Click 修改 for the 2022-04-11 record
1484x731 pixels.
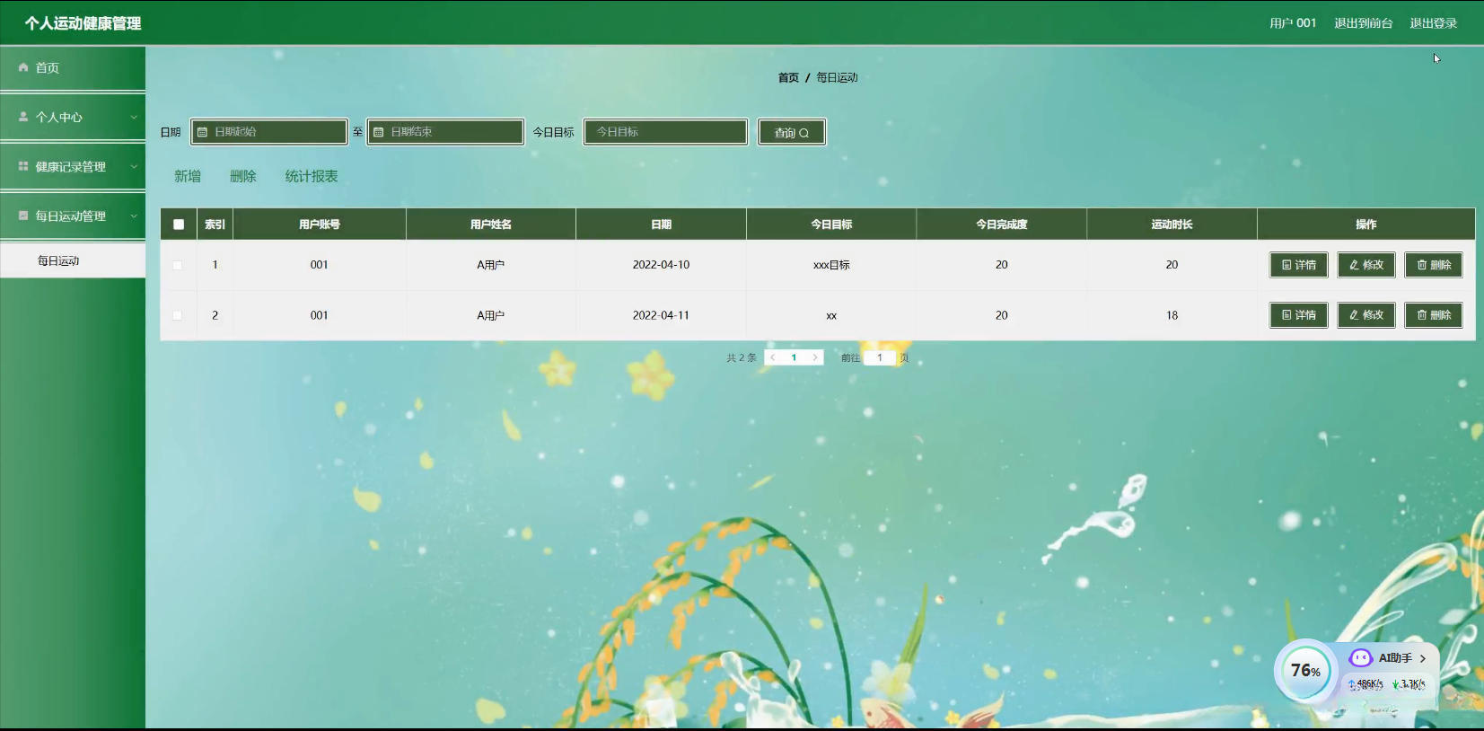click(x=1366, y=315)
